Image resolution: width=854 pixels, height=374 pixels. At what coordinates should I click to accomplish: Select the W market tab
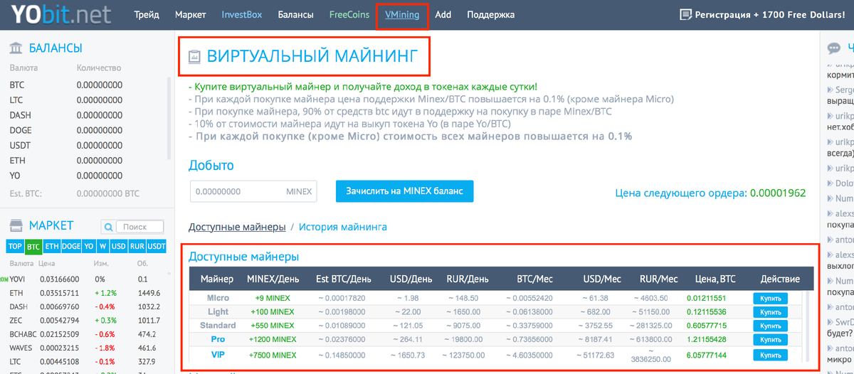point(102,247)
